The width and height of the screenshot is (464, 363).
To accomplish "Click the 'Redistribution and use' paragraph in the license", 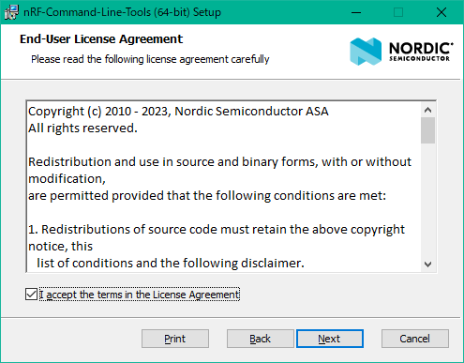I will [219, 178].
